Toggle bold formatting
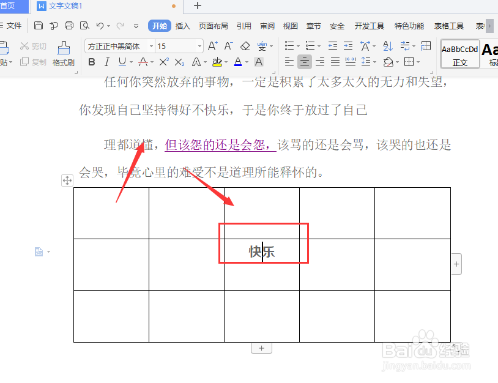This screenshot has height=383, width=498. pos(91,62)
